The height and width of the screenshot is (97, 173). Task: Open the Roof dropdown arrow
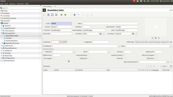point(109,52)
